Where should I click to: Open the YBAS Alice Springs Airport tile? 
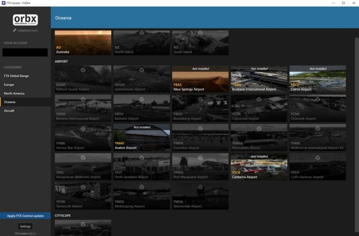pos(200,79)
